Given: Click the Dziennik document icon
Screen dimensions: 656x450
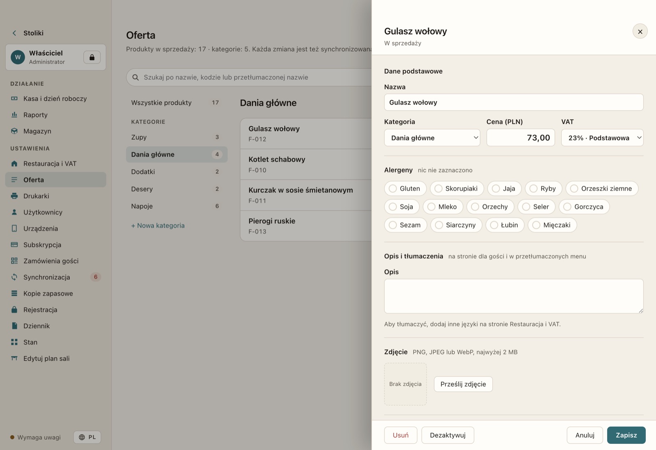Looking at the screenshot, I should coord(14,326).
